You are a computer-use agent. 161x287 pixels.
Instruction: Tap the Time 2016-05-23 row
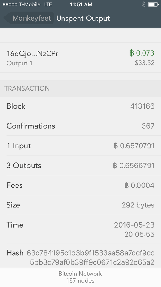[80, 229]
